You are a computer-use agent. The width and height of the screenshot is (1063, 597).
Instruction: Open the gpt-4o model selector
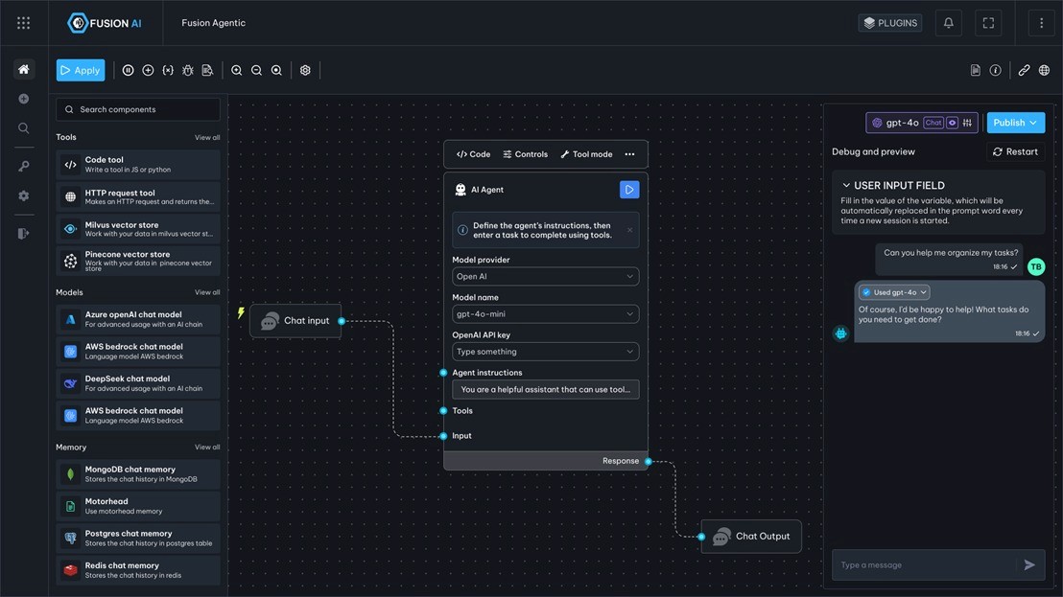coord(921,123)
